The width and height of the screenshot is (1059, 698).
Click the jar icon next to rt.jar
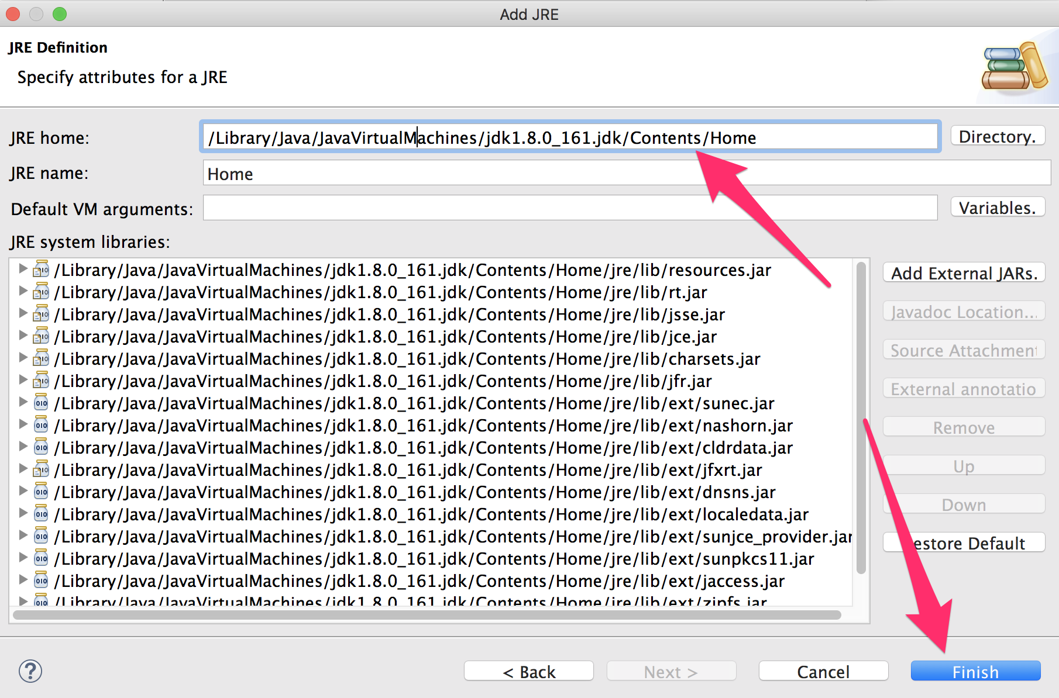pyautogui.click(x=41, y=292)
